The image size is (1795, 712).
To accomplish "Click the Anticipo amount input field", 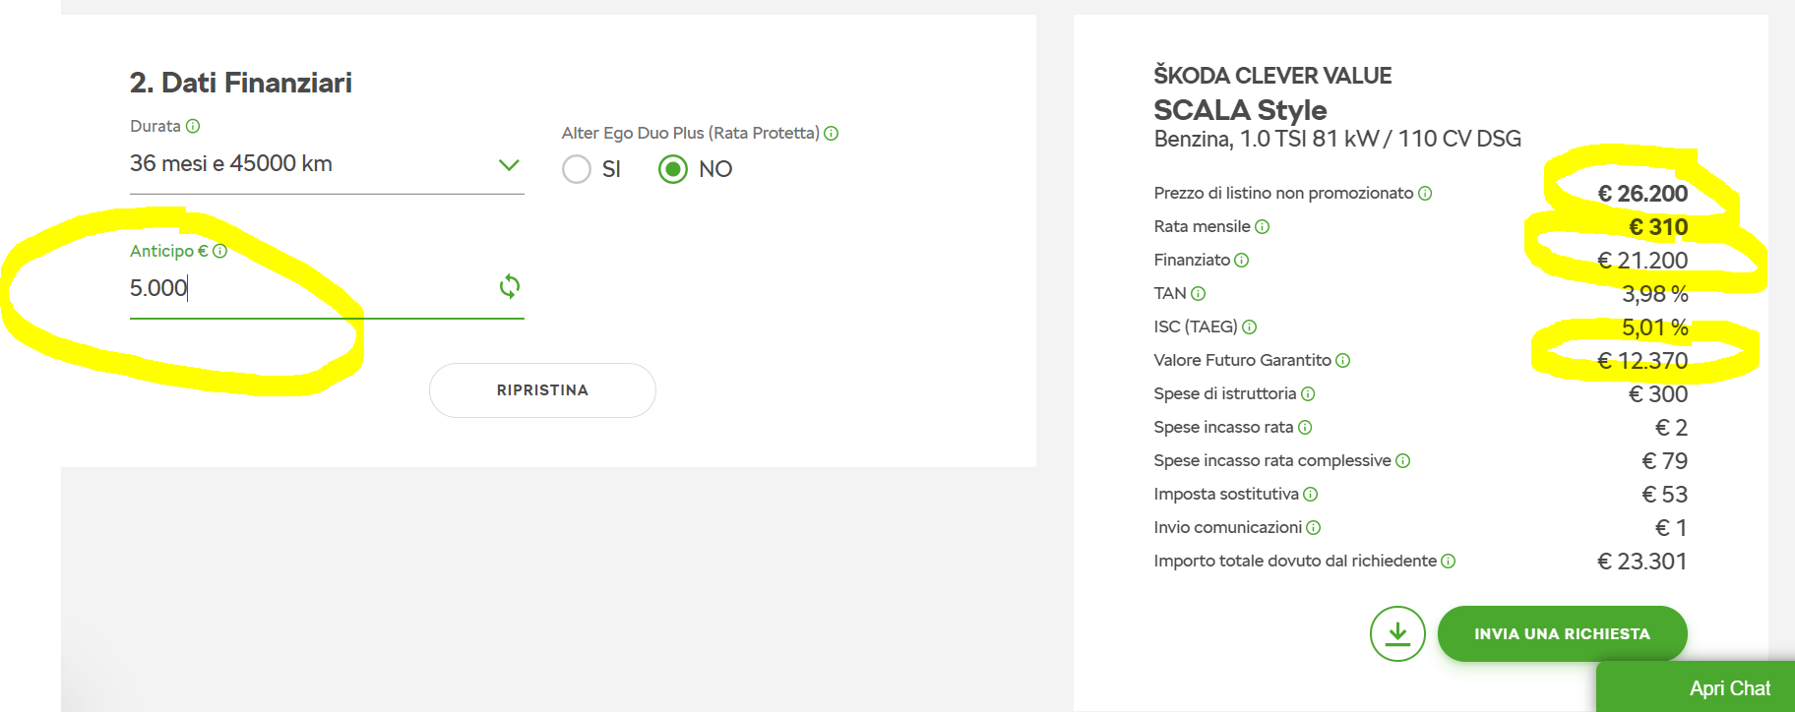I will (x=311, y=288).
